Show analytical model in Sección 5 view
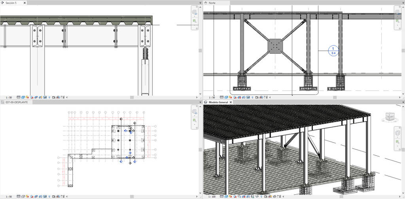This screenshot has height=199, width=405. pyautogui.click(x=58, y=97)
